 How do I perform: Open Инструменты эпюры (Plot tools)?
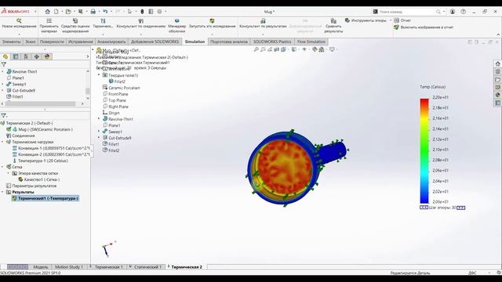(x=366, y=20)
